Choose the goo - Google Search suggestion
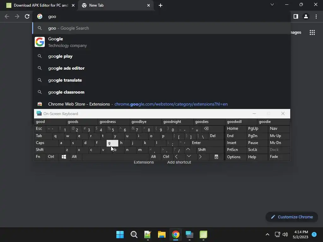The image size is (323, 242). click(162, 28)
